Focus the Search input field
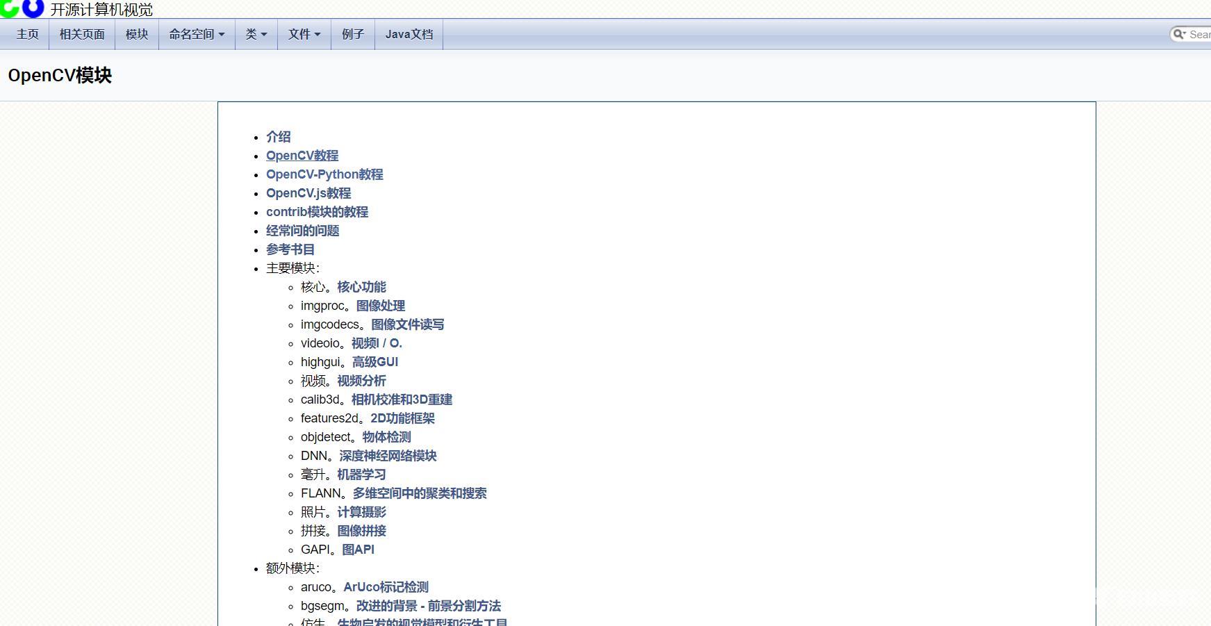The height and width of the screenshot is (626, 1211). [1198, 34]
